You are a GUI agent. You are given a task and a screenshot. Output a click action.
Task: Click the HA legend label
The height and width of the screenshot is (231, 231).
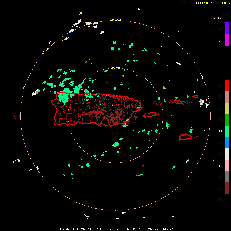[220, 86]
